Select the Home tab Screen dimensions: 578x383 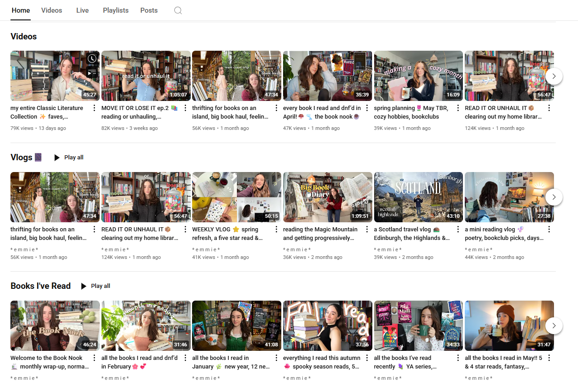pyautogui.click(x=20, y=10)
